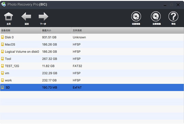
Task: Click the drive icon beside MacOS
Action: [2, 44]
